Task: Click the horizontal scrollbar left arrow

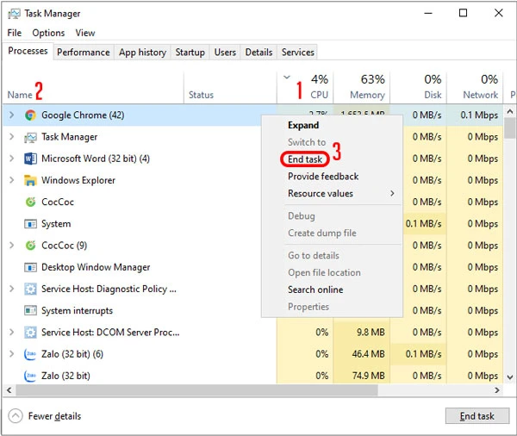Action: coord(9,390)
